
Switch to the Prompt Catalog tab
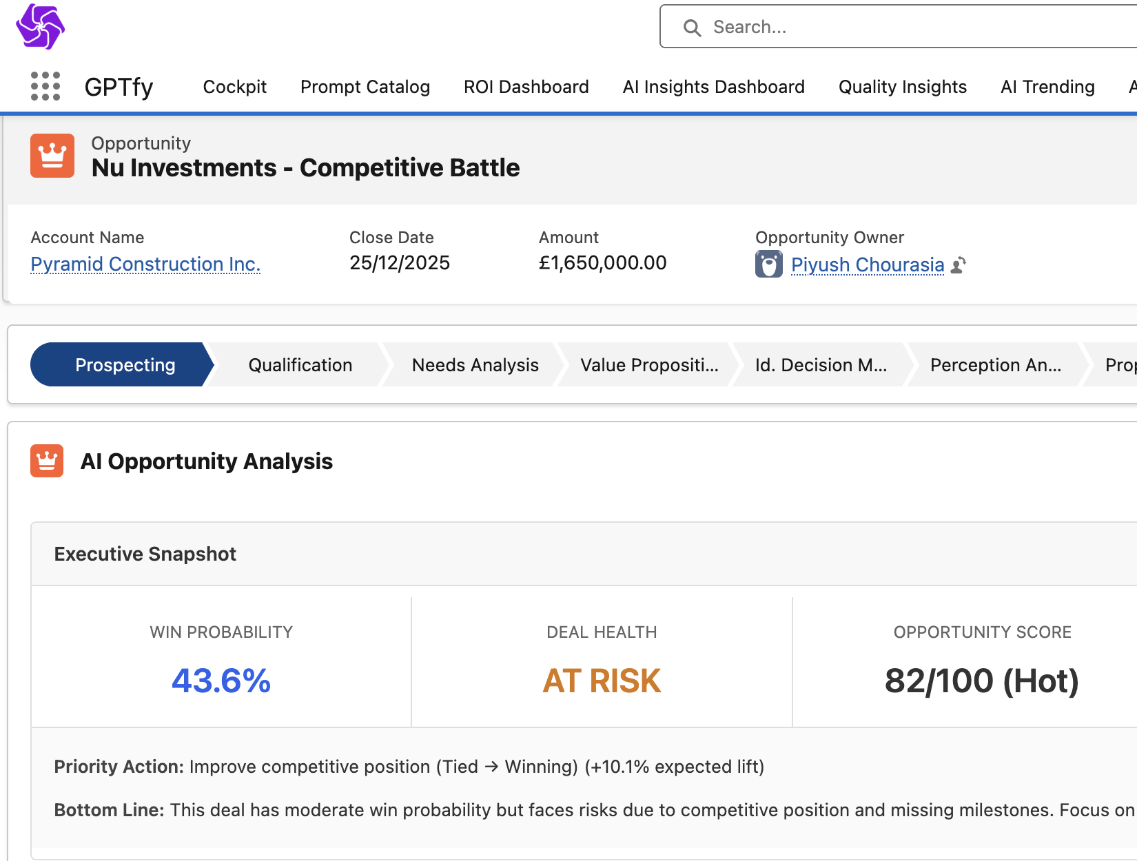pos(365,87)
